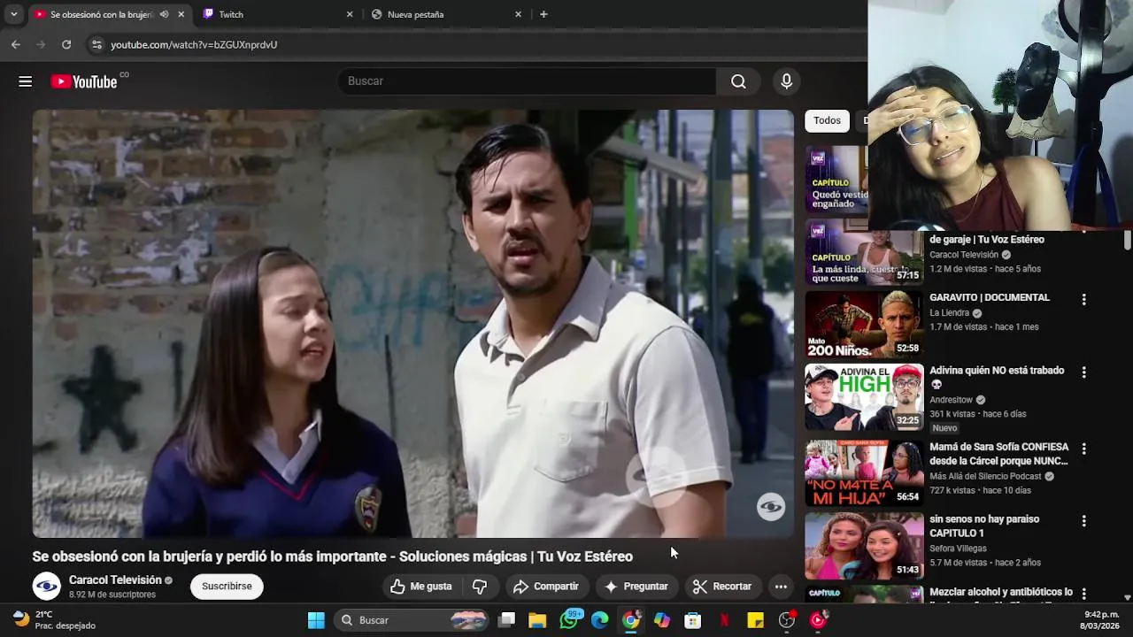
Task: Focus the YouTube Buscar search box
Action: coord(527,81)
